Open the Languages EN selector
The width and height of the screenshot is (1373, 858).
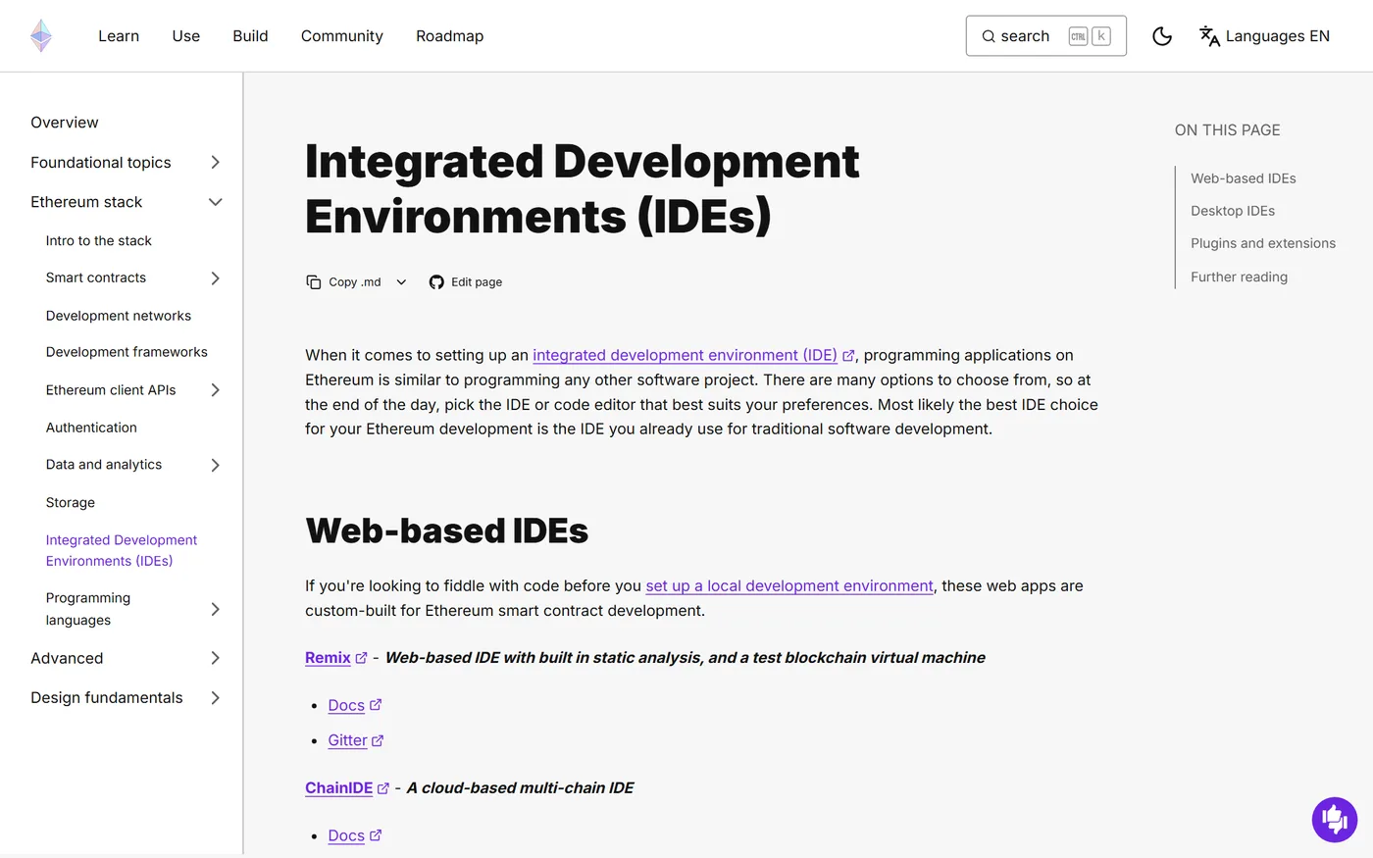click(1265, 36)
